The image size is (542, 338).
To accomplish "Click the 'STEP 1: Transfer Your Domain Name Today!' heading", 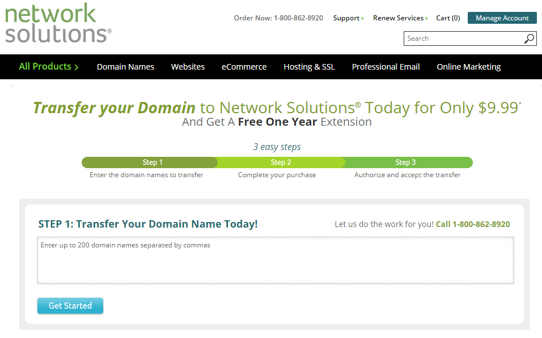I will coord(148,224).
